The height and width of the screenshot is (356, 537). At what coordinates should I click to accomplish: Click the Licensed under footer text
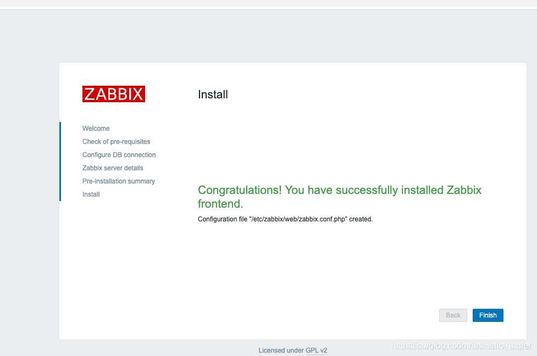281,350
